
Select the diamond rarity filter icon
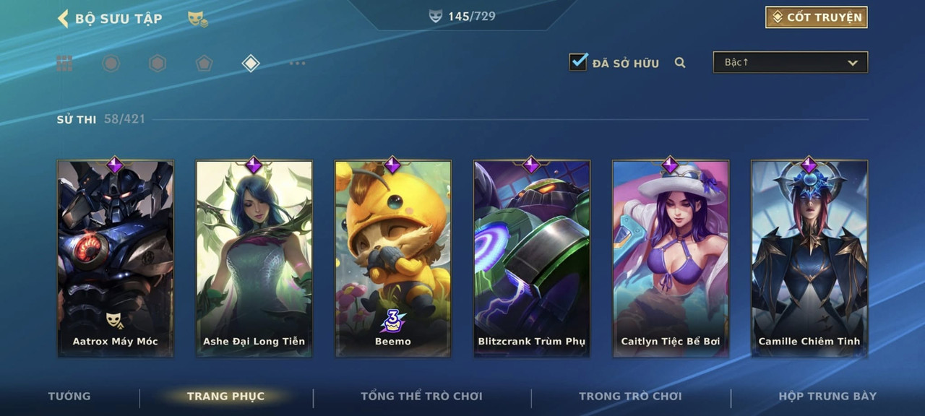251,64
